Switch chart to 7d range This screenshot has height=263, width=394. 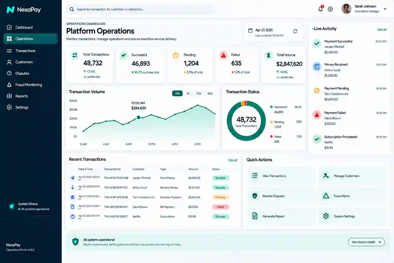pyautogui.click(x=188, y=93)
